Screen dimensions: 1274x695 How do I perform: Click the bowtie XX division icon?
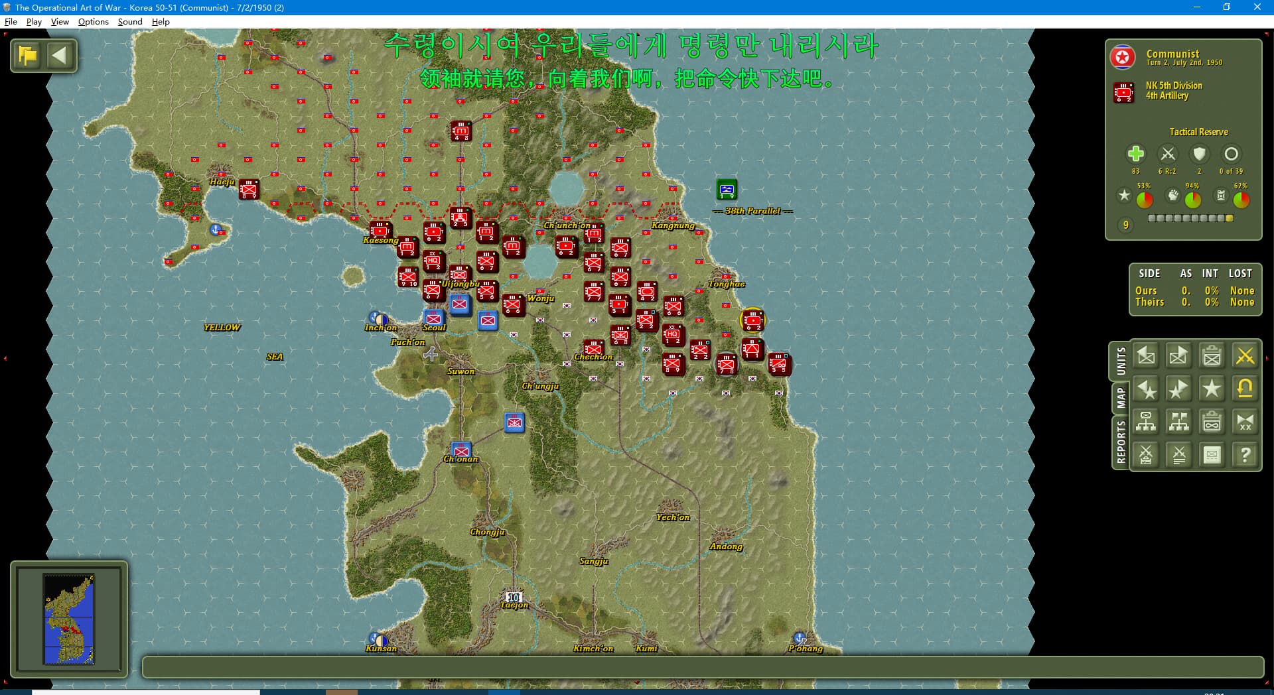(1245, 422)
